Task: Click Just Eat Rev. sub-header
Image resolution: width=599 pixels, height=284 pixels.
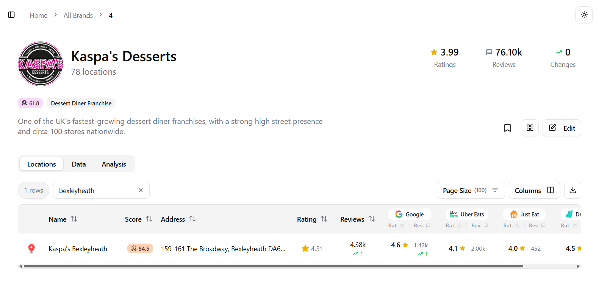Action: 537,225
